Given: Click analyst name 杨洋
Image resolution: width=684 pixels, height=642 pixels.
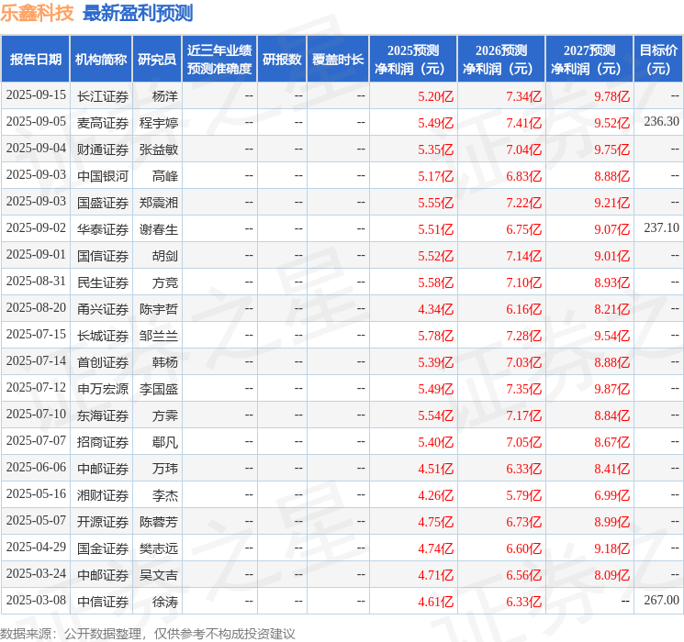Looking at the screenshot, I should coord(165,96).
